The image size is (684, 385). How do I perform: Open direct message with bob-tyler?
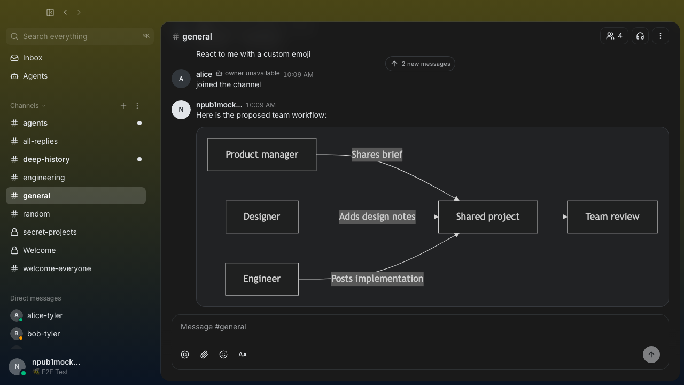point(76,334)
